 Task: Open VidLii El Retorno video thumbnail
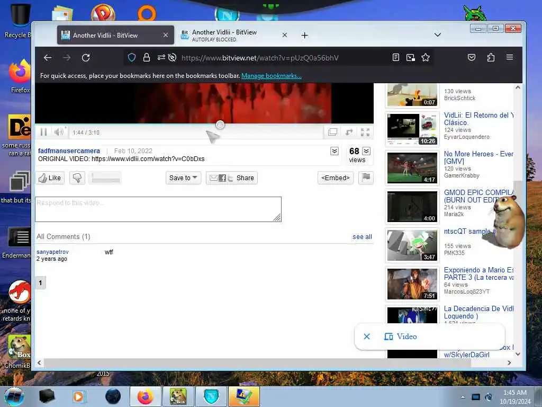coord(412,129)
